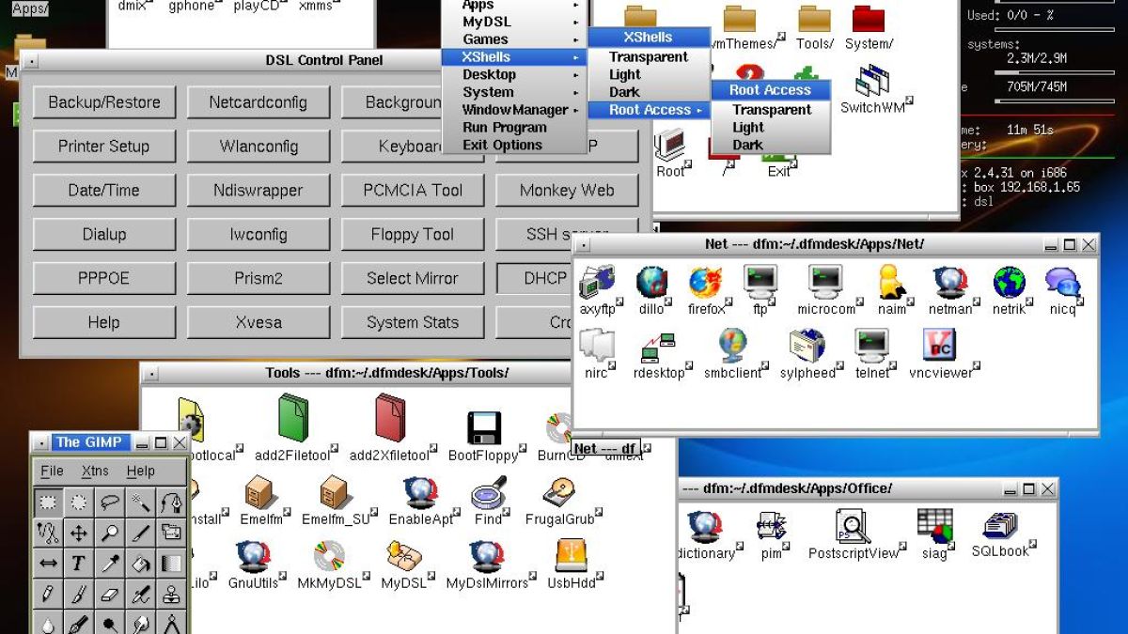The height and width of the screenshot is (634, 1128).
Task: Select the Bezier paths tool in GIMP
Action: pyautogui.click(x=171, y=503)
